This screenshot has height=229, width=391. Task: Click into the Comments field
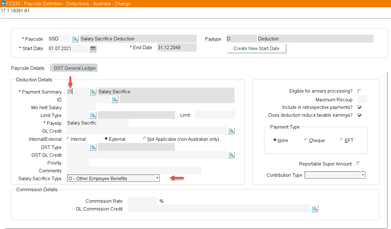pyautogui.click(x=134, y=170)
